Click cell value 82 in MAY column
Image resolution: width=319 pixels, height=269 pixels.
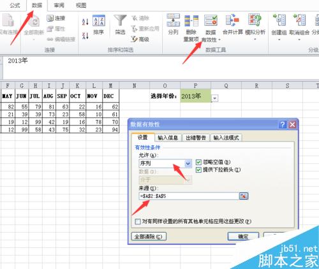click(8, 106)
